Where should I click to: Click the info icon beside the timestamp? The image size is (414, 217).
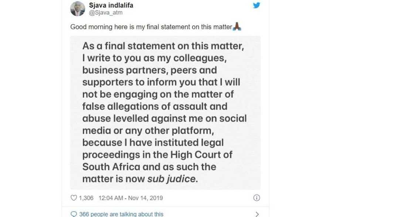(257, 198)
